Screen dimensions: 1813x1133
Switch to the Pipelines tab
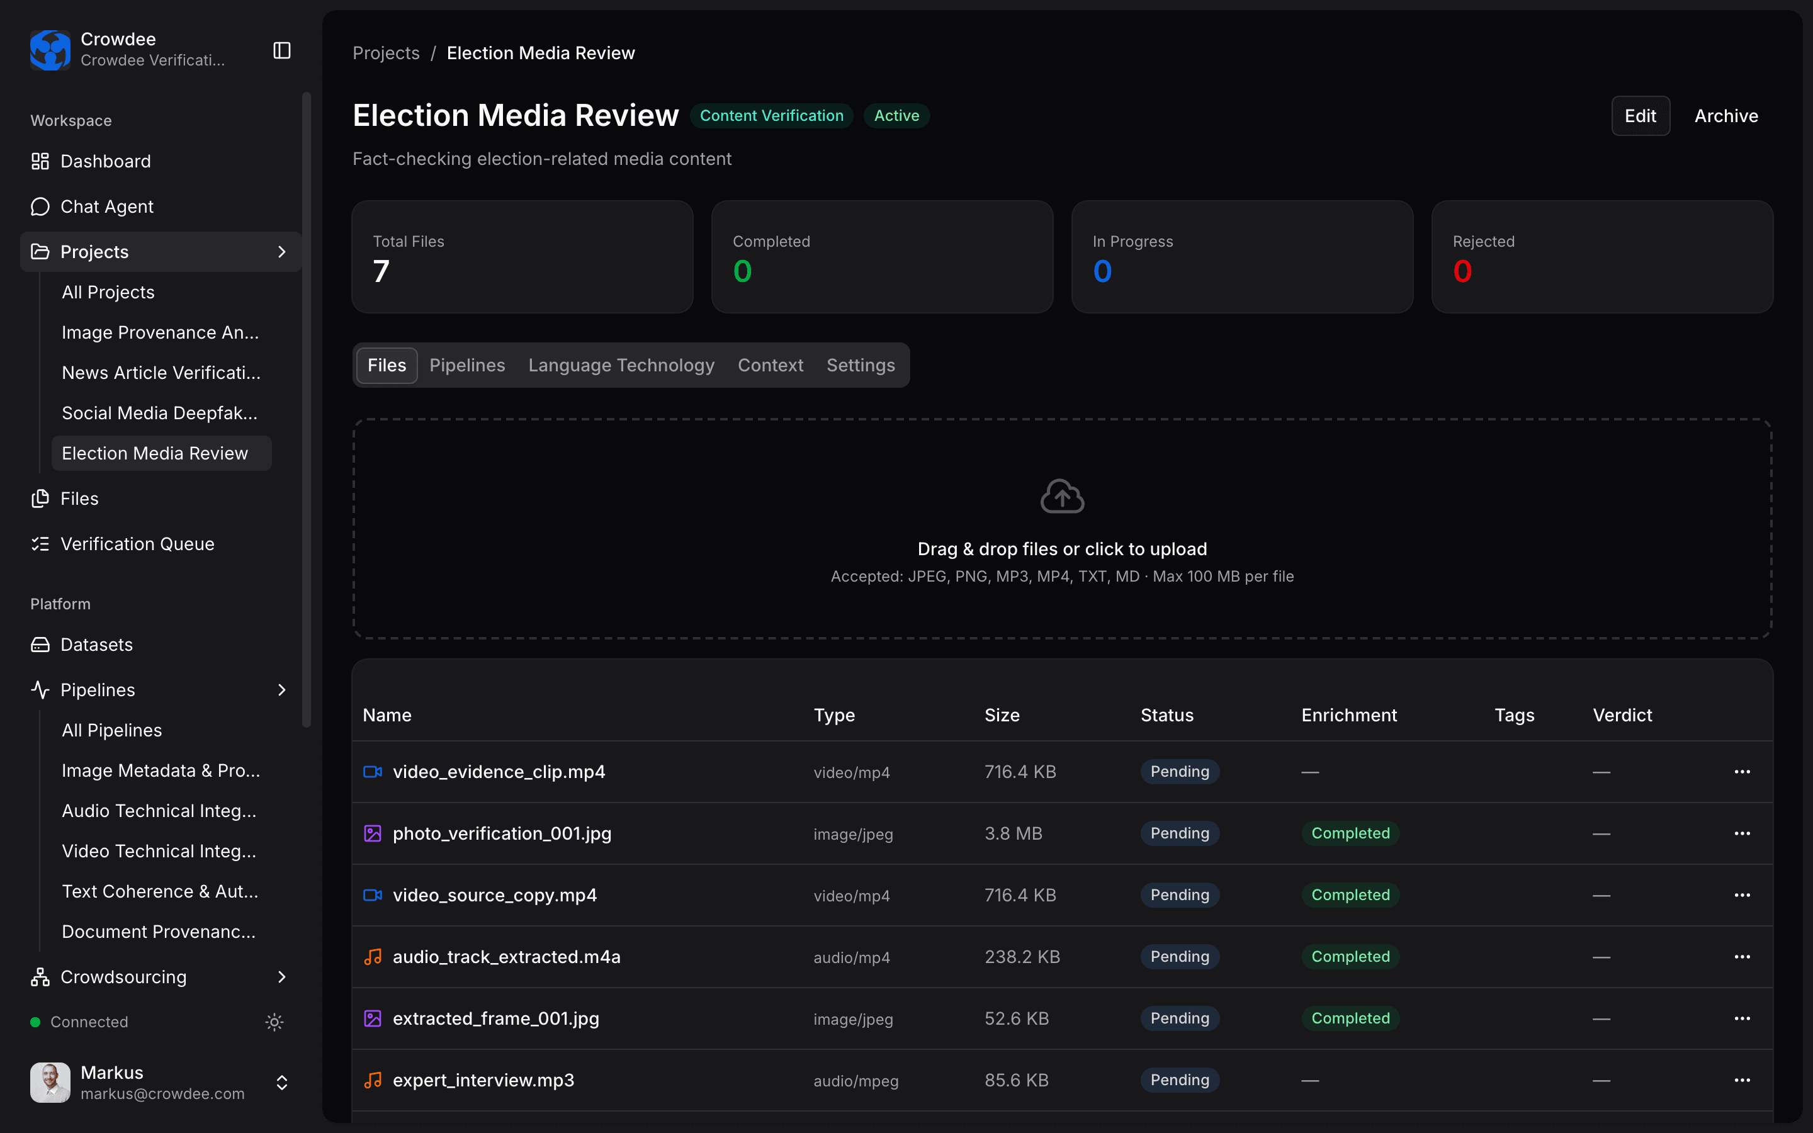pyautogui.click(x=466, y=365)
